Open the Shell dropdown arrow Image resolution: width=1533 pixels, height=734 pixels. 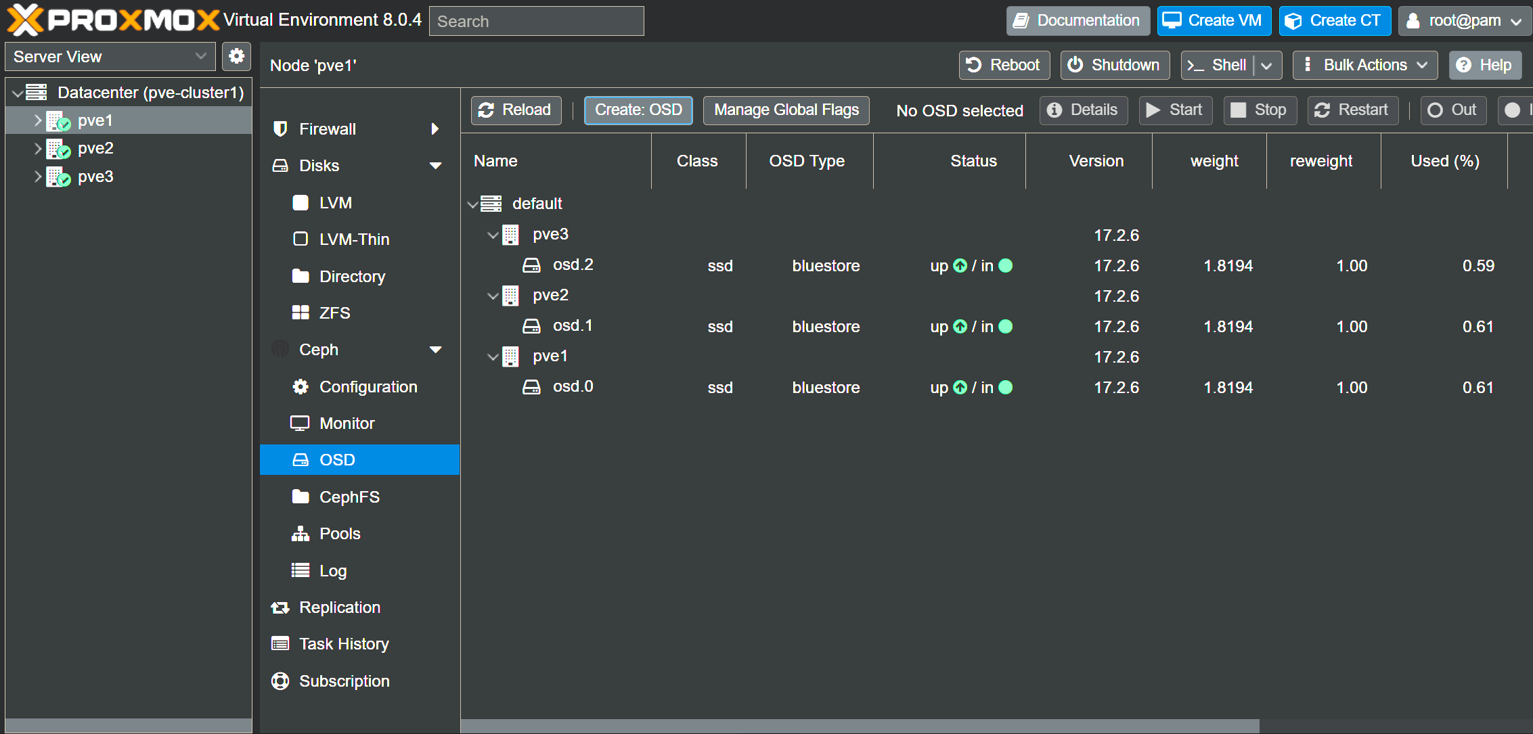pos(1267,66)
